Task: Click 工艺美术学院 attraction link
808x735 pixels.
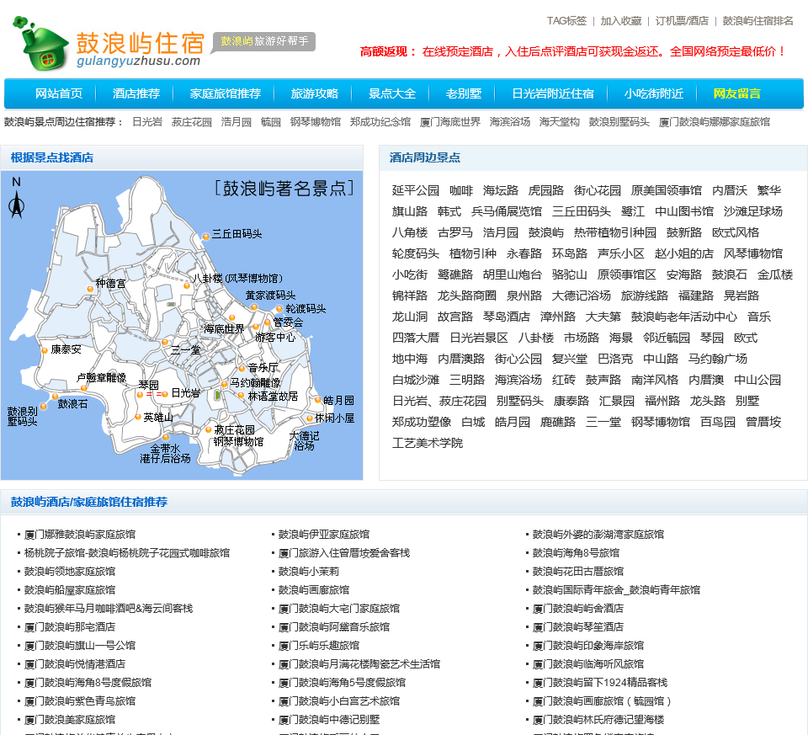Action: pos(428,443)
